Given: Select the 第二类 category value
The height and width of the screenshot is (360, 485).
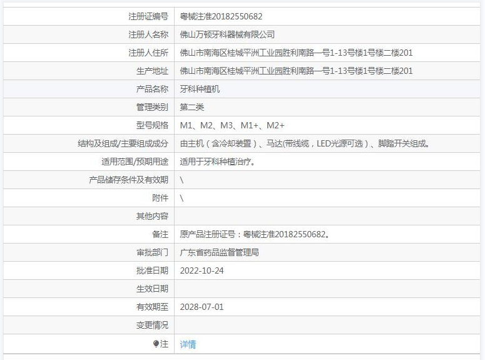Looking at the screenshot, I should (x=192, y=107).
